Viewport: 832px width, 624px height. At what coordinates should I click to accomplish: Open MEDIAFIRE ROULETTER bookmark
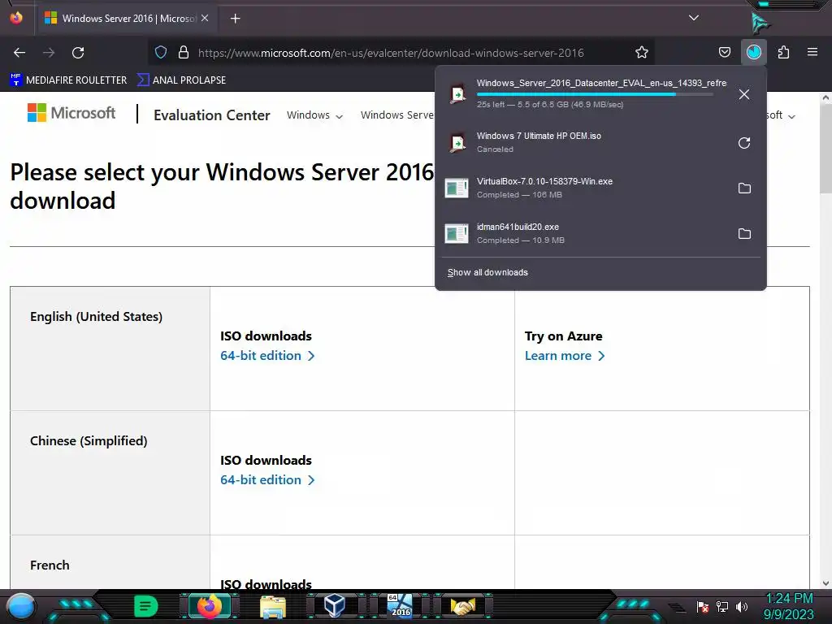click(x=68, y=80)
